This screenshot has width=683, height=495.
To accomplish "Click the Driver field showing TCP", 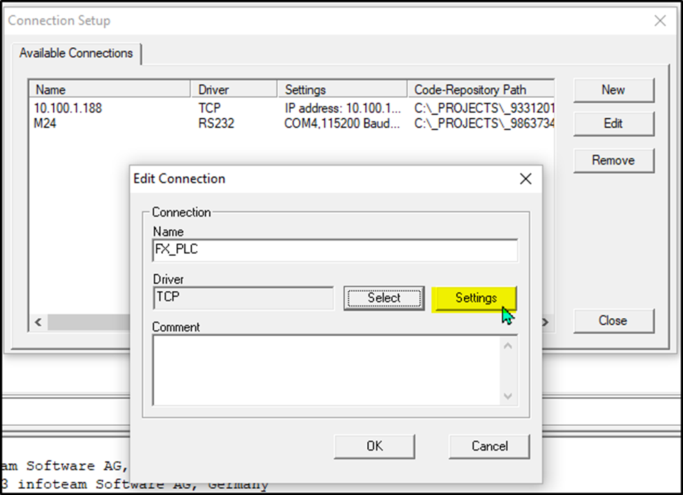I will pos(244,298).
